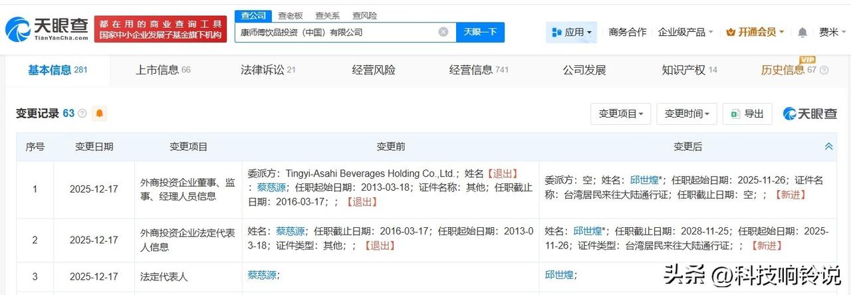
Task: Open the 变更时间 filter dropdown
Action: pyautogui.click(x=687, y=114)
